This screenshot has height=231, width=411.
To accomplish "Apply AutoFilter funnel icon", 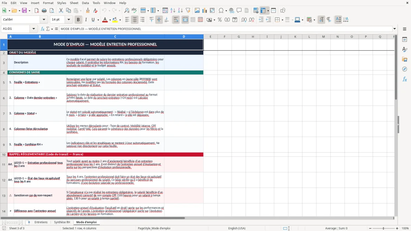I will click(188, 11).
